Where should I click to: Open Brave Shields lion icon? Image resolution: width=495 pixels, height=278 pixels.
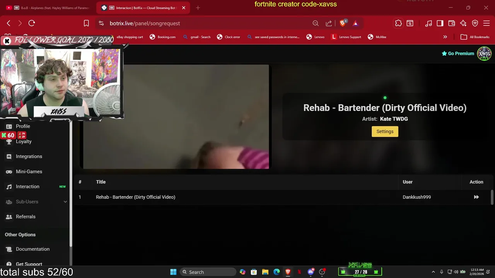tap(343, 23)
